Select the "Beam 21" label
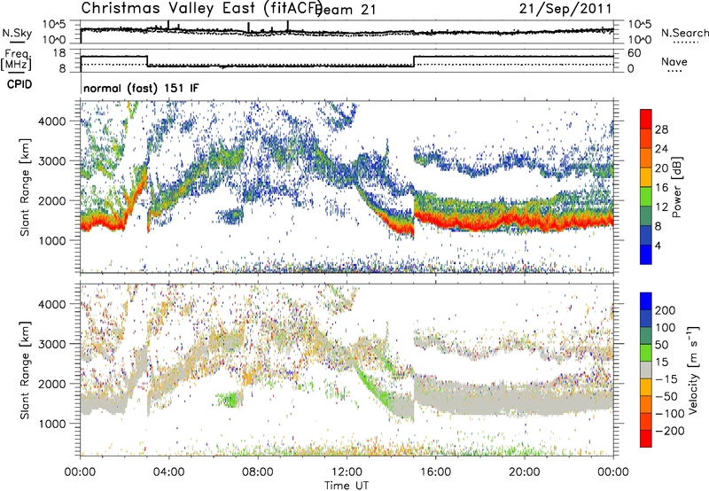The image size is (709, 491). point(345,10)
